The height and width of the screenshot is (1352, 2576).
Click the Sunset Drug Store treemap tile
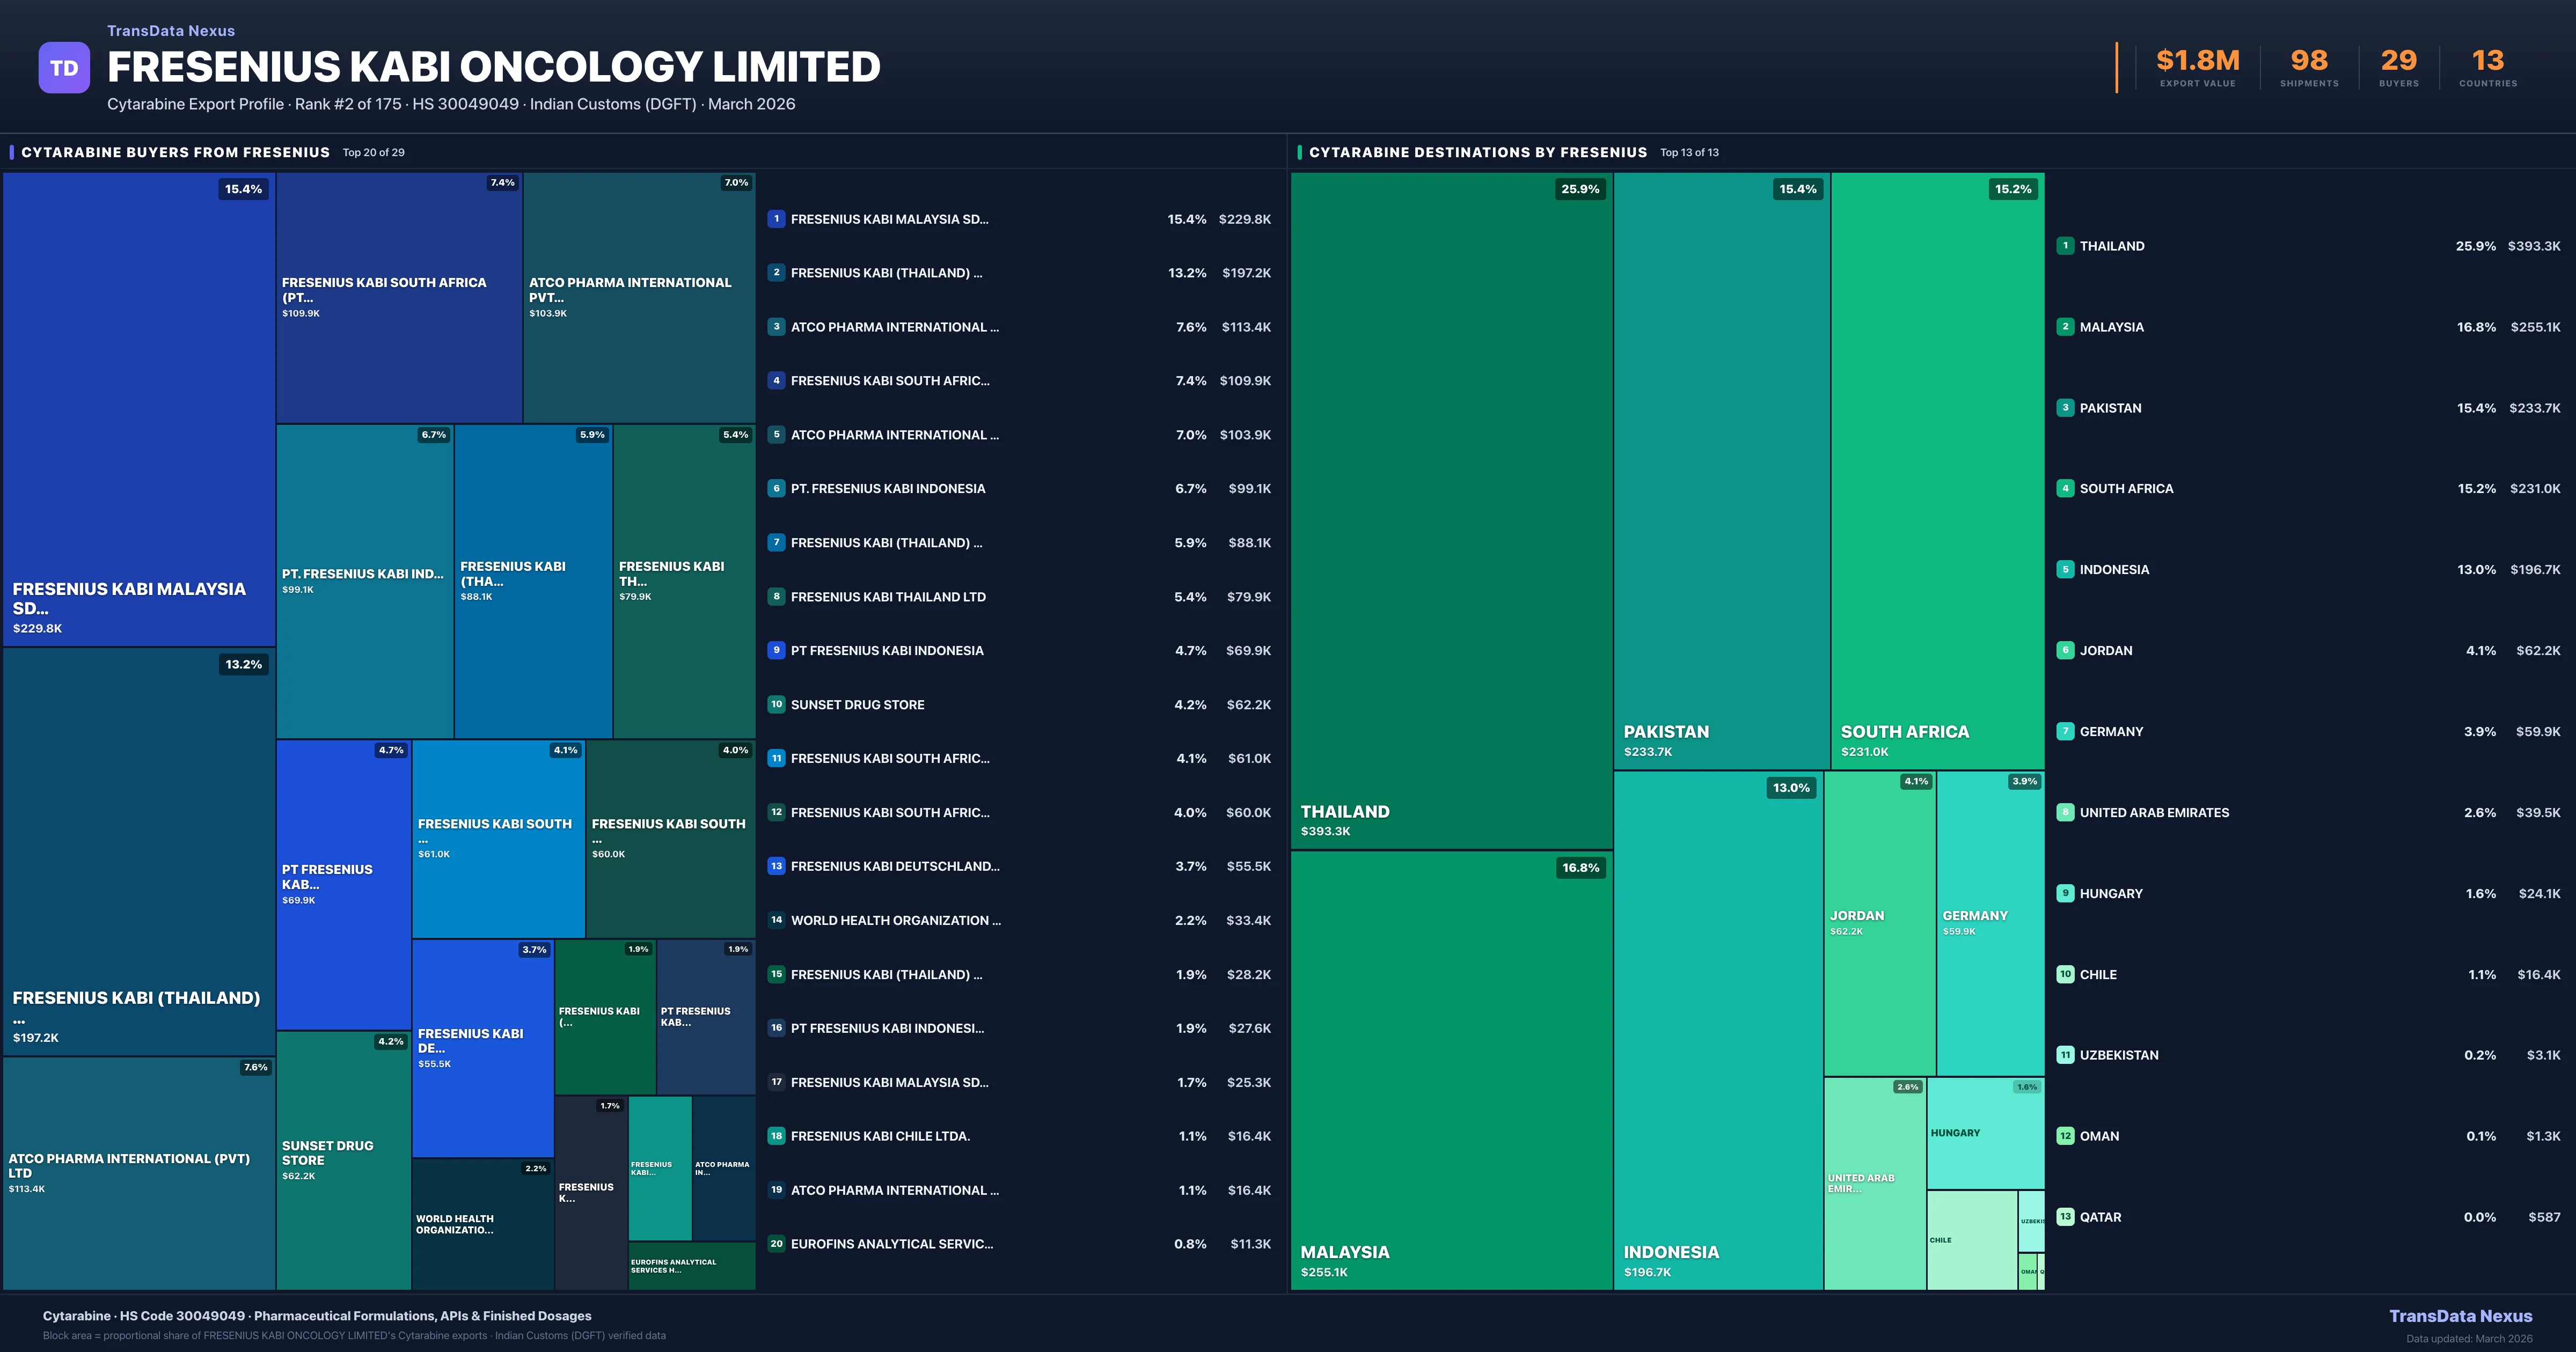(x=343, y=1160)
